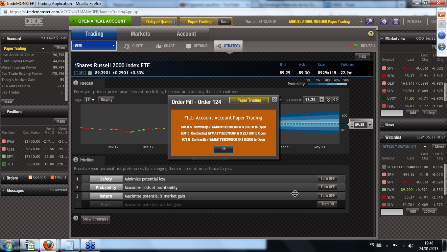The image size is (447, 252).
Task: Click the Positions Menu button
Action: (60, 121)
